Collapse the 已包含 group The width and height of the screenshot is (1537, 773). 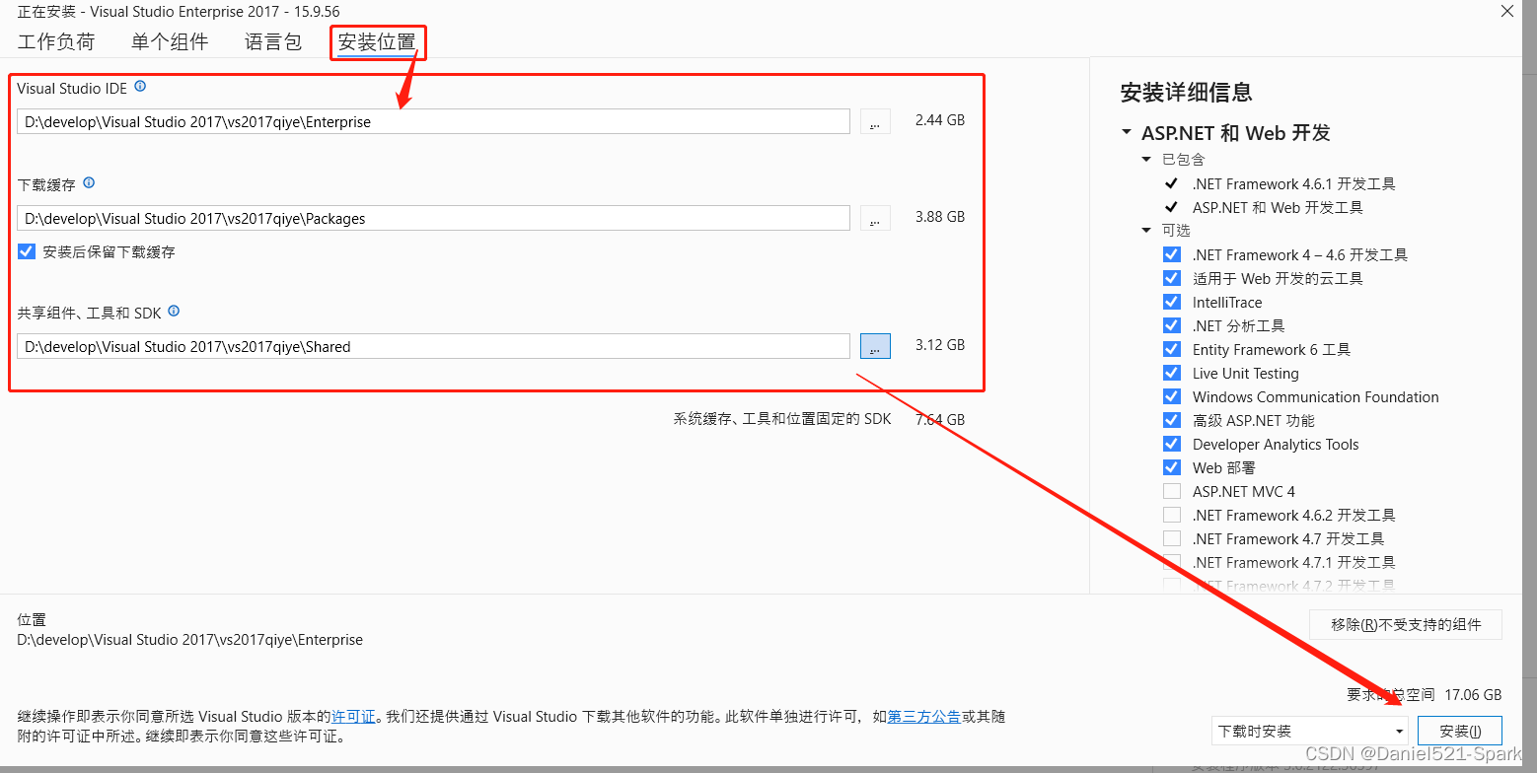coord(1146,159)
